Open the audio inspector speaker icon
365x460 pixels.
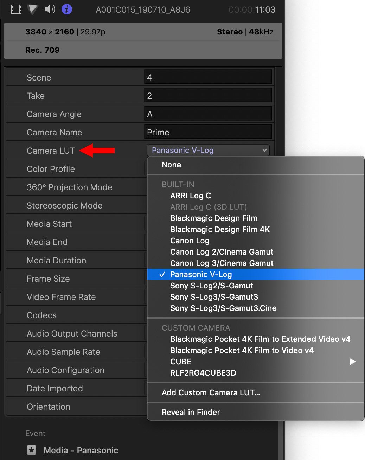50,9
